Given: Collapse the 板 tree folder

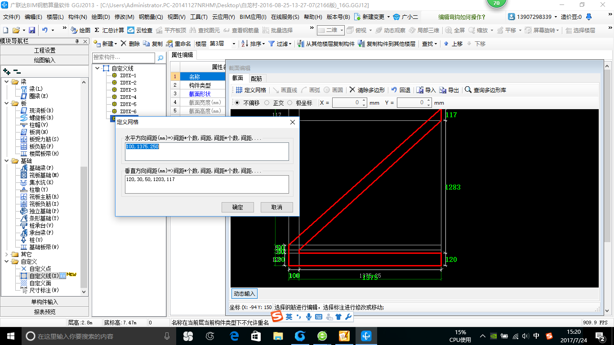Looking at the screenshot, I should [x=7, y=103].
